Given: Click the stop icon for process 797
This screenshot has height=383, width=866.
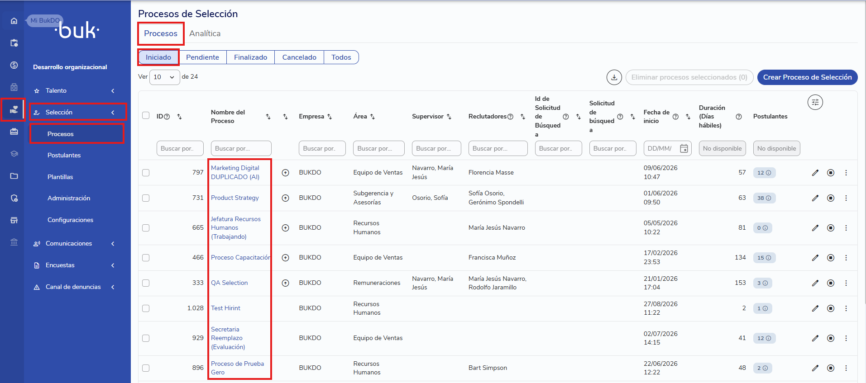Looking at the screenshot, I should pos(830,173).
